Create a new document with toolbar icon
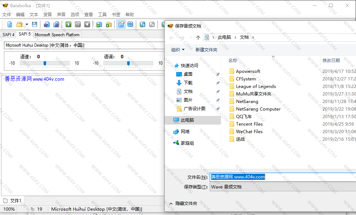Screen dimensions: 356x215 pos(10,24)
